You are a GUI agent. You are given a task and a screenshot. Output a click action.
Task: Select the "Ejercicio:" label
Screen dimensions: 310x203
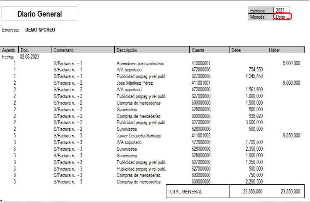point(258,11)
